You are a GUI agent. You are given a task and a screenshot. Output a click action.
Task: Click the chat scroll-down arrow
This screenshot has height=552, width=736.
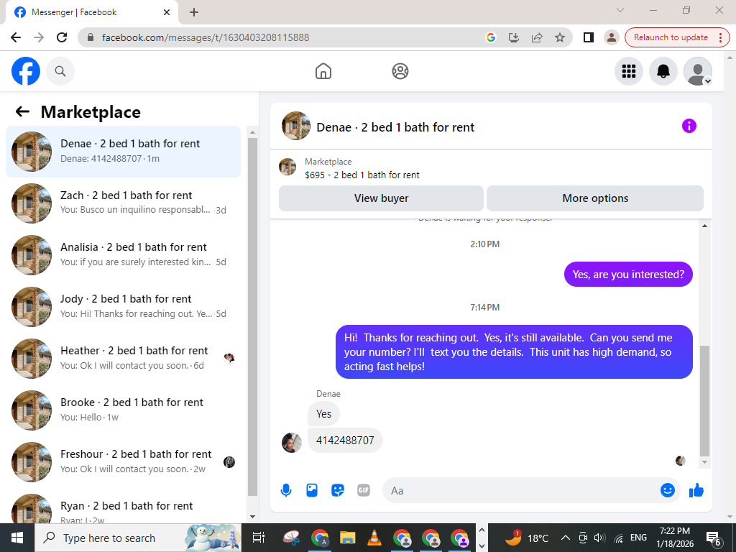704,462
